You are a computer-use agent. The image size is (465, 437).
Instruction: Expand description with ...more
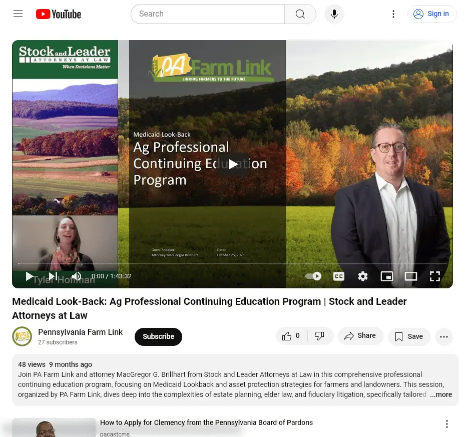click(x=440, y=394)
